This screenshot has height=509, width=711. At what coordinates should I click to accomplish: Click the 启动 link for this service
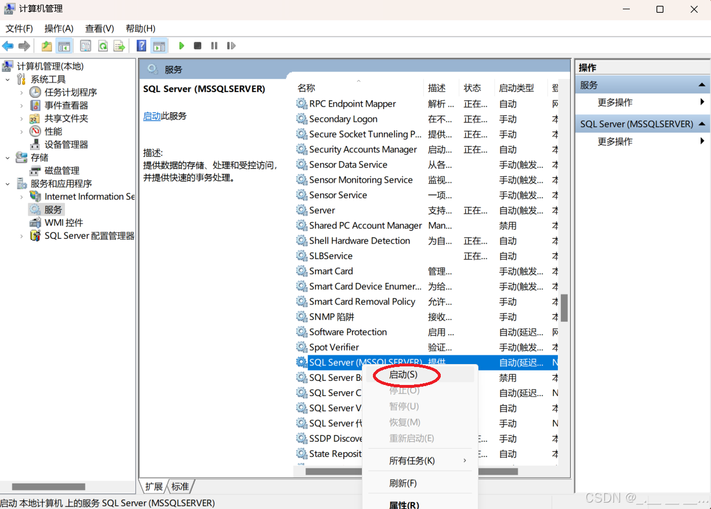[152, 116]
